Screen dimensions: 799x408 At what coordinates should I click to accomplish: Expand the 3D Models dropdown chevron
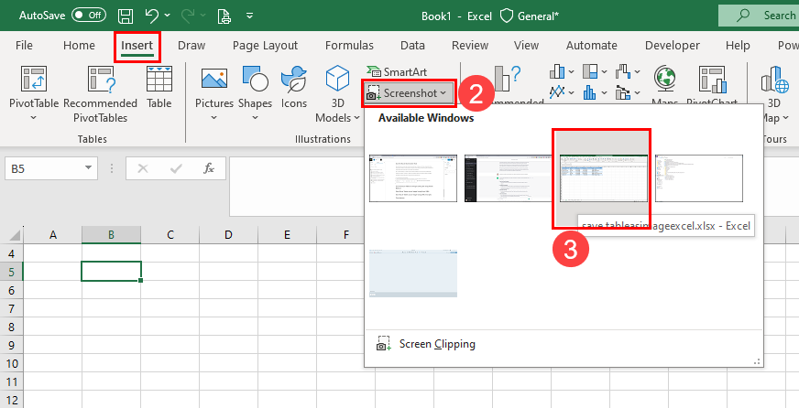356,118
